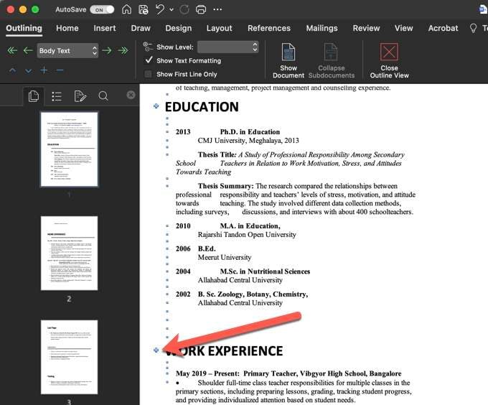Open the Show Level dropdown
Image resolution: width=488 pixels, height=405 pixels.
(x=225, y=47)
